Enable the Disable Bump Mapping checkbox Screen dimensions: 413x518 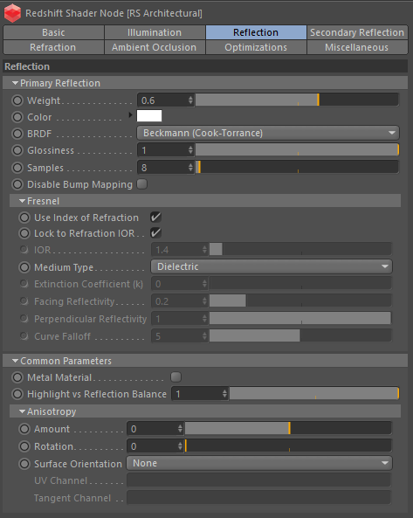142,184
